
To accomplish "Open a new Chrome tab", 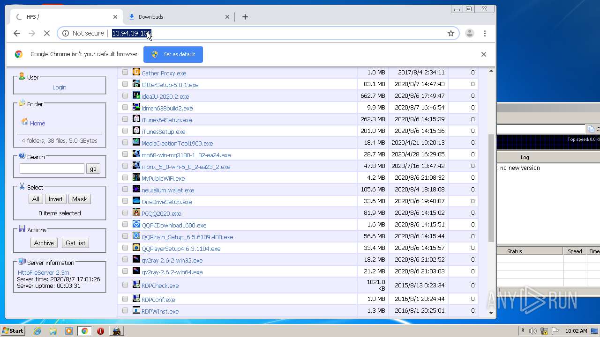I will (x=245, y=17).
